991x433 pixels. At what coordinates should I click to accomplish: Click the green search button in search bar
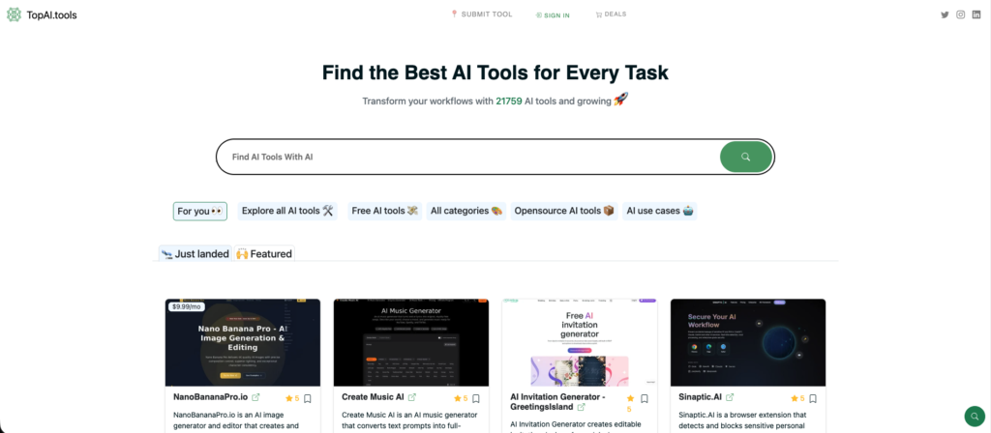pos(746,157)
